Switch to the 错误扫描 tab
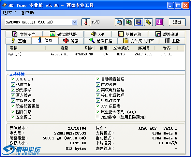The width and height of the screenshot is (191, 157). click(101, 41)
